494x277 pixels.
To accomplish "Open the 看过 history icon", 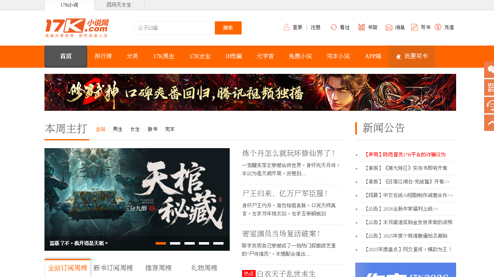I will [x=334, y=27].
